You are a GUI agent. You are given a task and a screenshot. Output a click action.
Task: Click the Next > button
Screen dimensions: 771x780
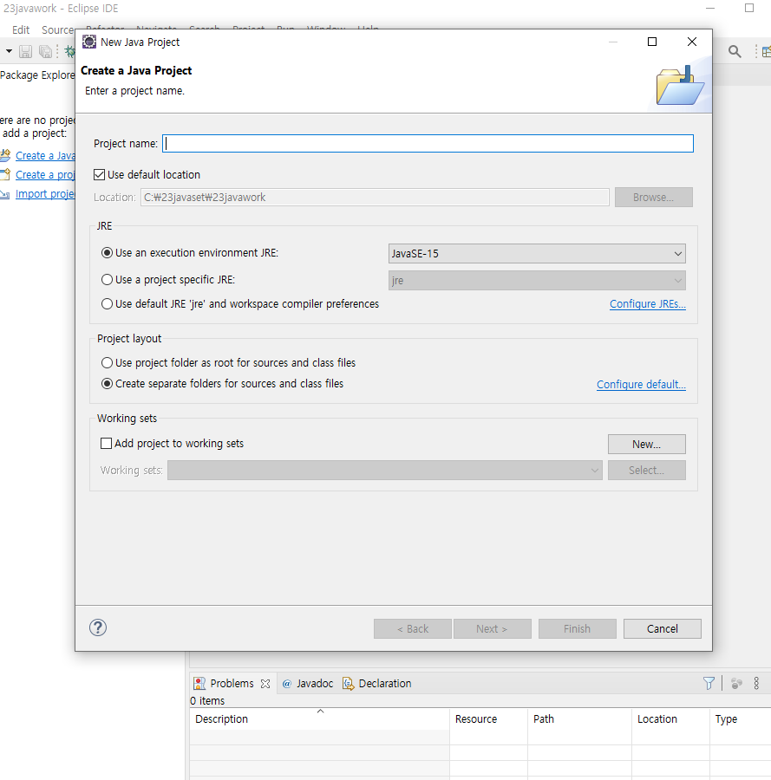point(492,629)
